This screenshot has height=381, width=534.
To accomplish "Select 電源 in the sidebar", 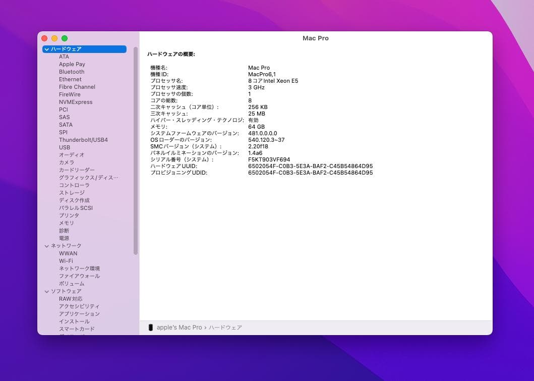I will tap(63, 238).
